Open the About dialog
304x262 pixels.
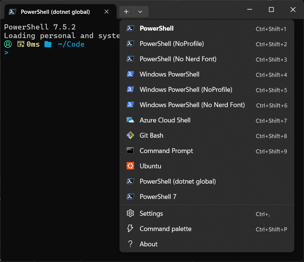pos(207,244)
